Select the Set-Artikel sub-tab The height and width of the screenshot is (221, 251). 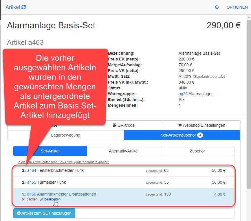[x=50, y=151]
